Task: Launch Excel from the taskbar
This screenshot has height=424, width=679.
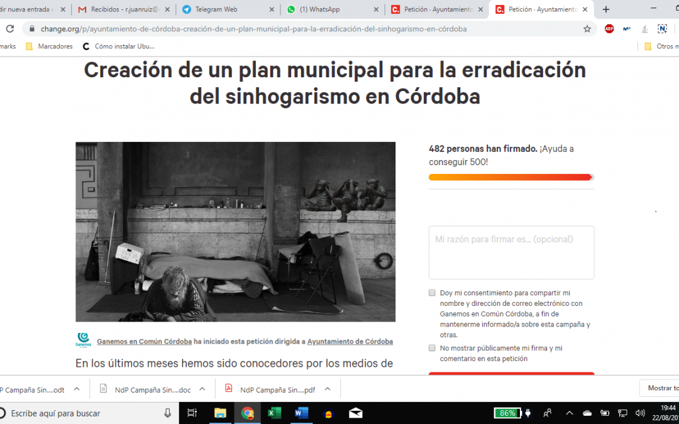Action: click(274, 413)
